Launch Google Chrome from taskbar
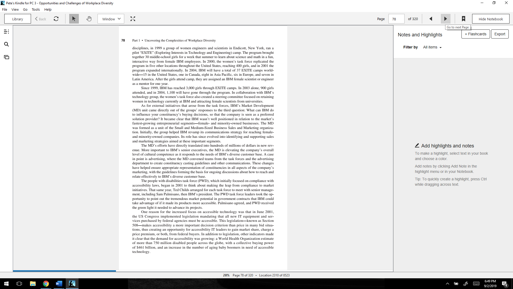This screenshot has height=289, width=513. [x=46, y=284]
